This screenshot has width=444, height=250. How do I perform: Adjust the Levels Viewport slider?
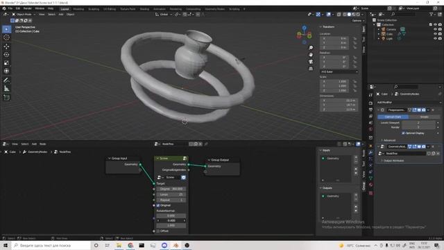[x=418, y=123]
